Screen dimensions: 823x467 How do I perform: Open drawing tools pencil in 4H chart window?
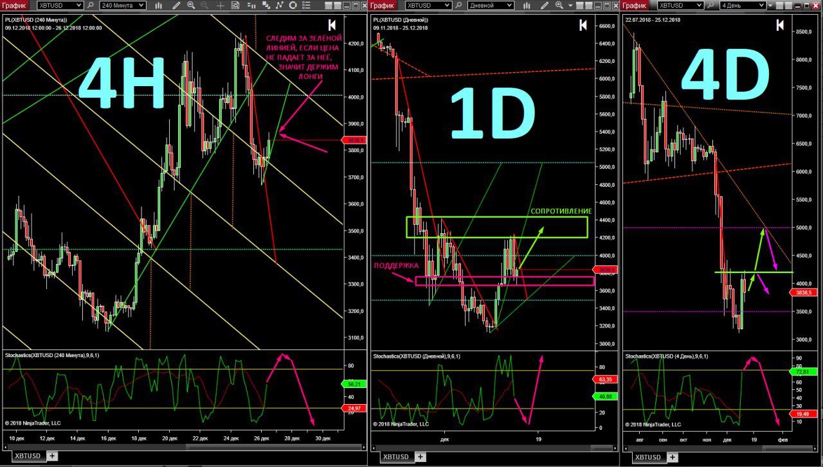click(x=176, y=5)
